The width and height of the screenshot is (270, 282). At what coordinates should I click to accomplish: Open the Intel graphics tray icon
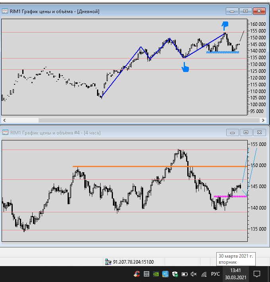pos(165,274)
